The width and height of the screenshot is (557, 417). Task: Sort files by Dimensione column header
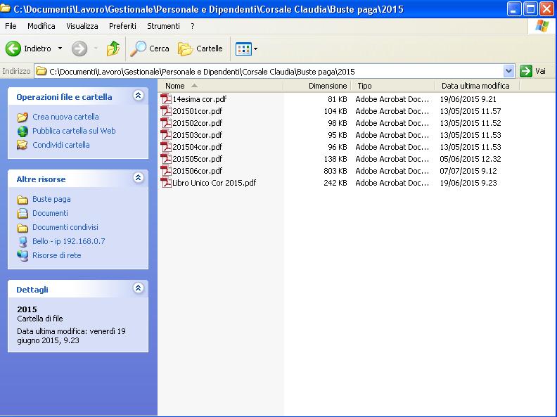(x=327, y=86)
